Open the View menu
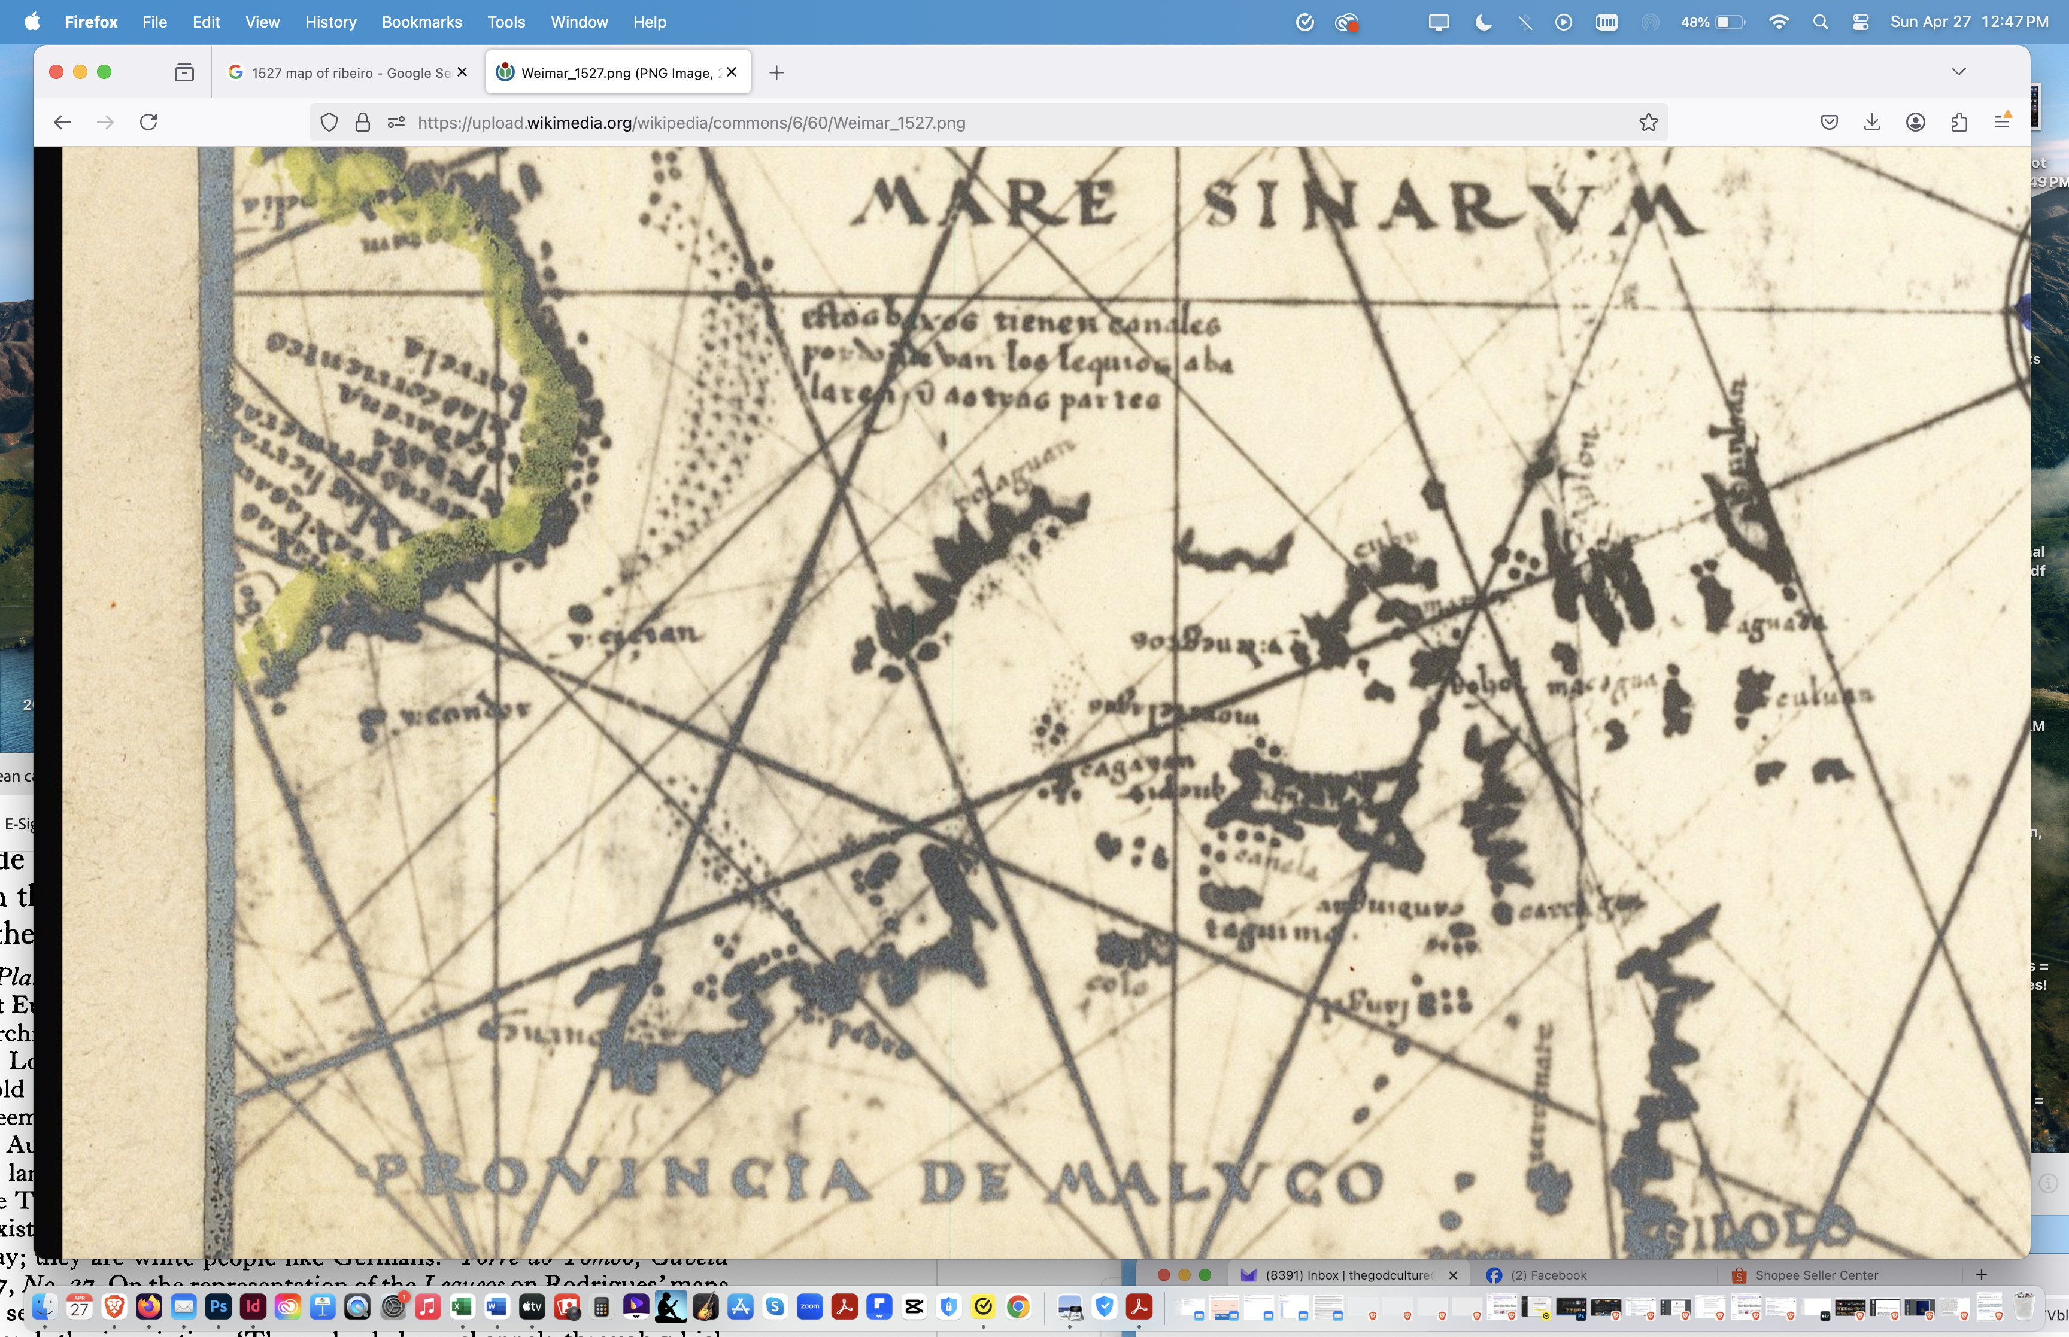The image size is (2069, 1337). click(x=262, y=22)
